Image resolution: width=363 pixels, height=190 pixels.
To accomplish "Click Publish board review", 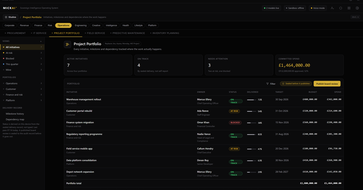I will [327, 84].
